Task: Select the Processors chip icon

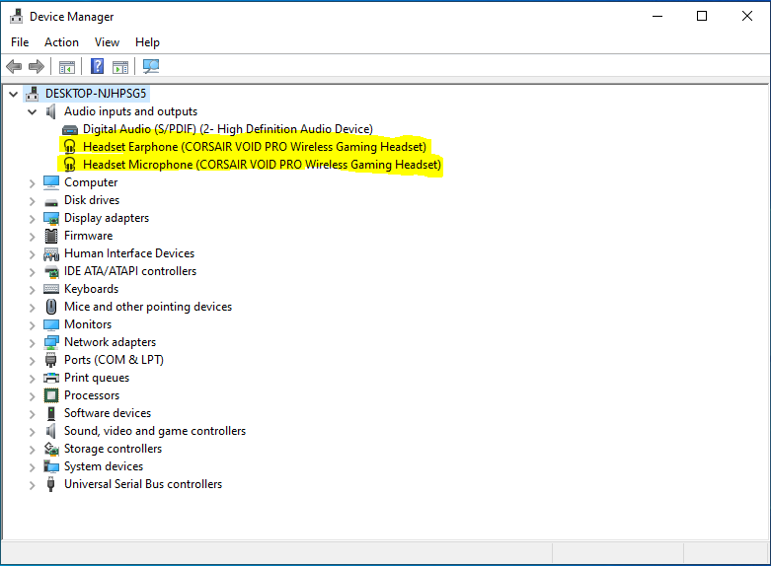Action: 51,395
